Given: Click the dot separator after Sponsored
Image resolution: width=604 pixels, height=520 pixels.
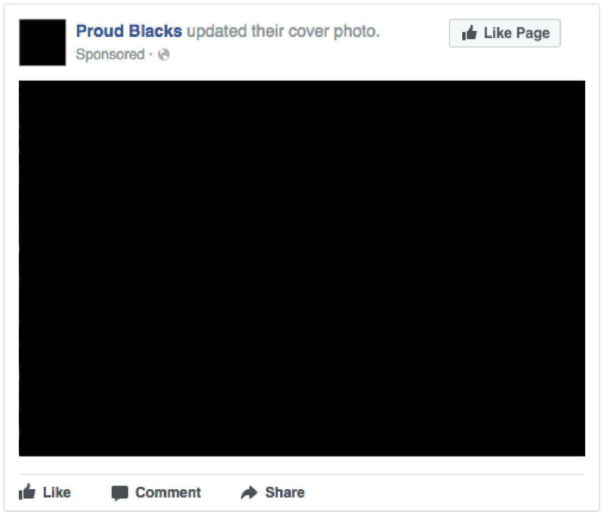Looking at the screenshot, I should tap(150, 54).
